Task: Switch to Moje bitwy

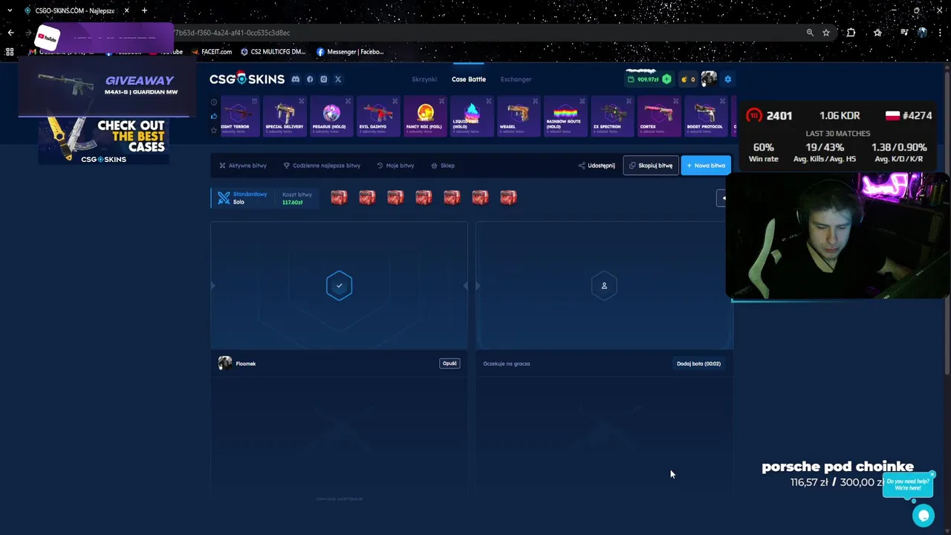Action: coord(395,166)
